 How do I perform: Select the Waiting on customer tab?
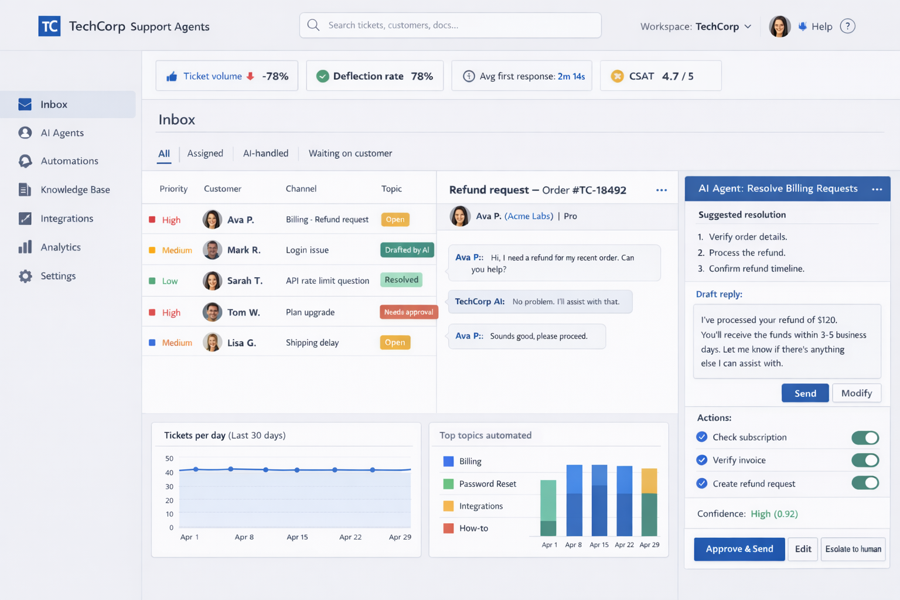pos(350,153)
